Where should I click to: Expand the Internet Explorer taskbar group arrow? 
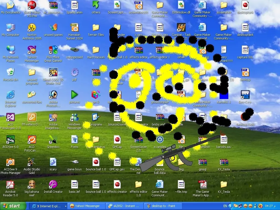pos(66,206)
